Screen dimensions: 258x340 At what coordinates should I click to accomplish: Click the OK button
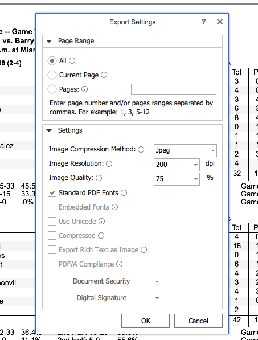tap(145, 321)
